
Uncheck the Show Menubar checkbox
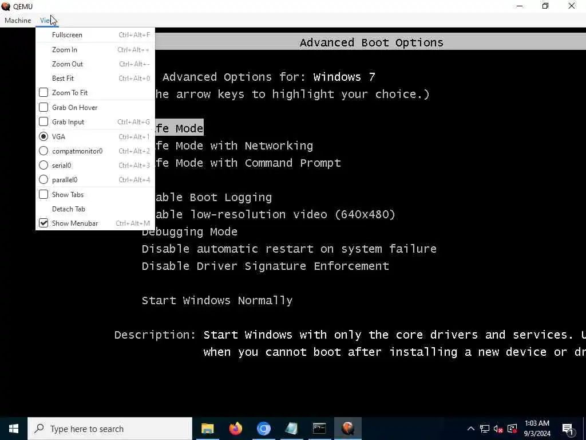point(43,223)
